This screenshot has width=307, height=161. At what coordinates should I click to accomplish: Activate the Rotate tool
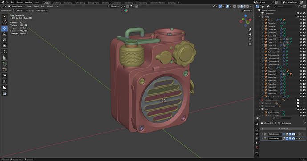click(x=4, y=34)
